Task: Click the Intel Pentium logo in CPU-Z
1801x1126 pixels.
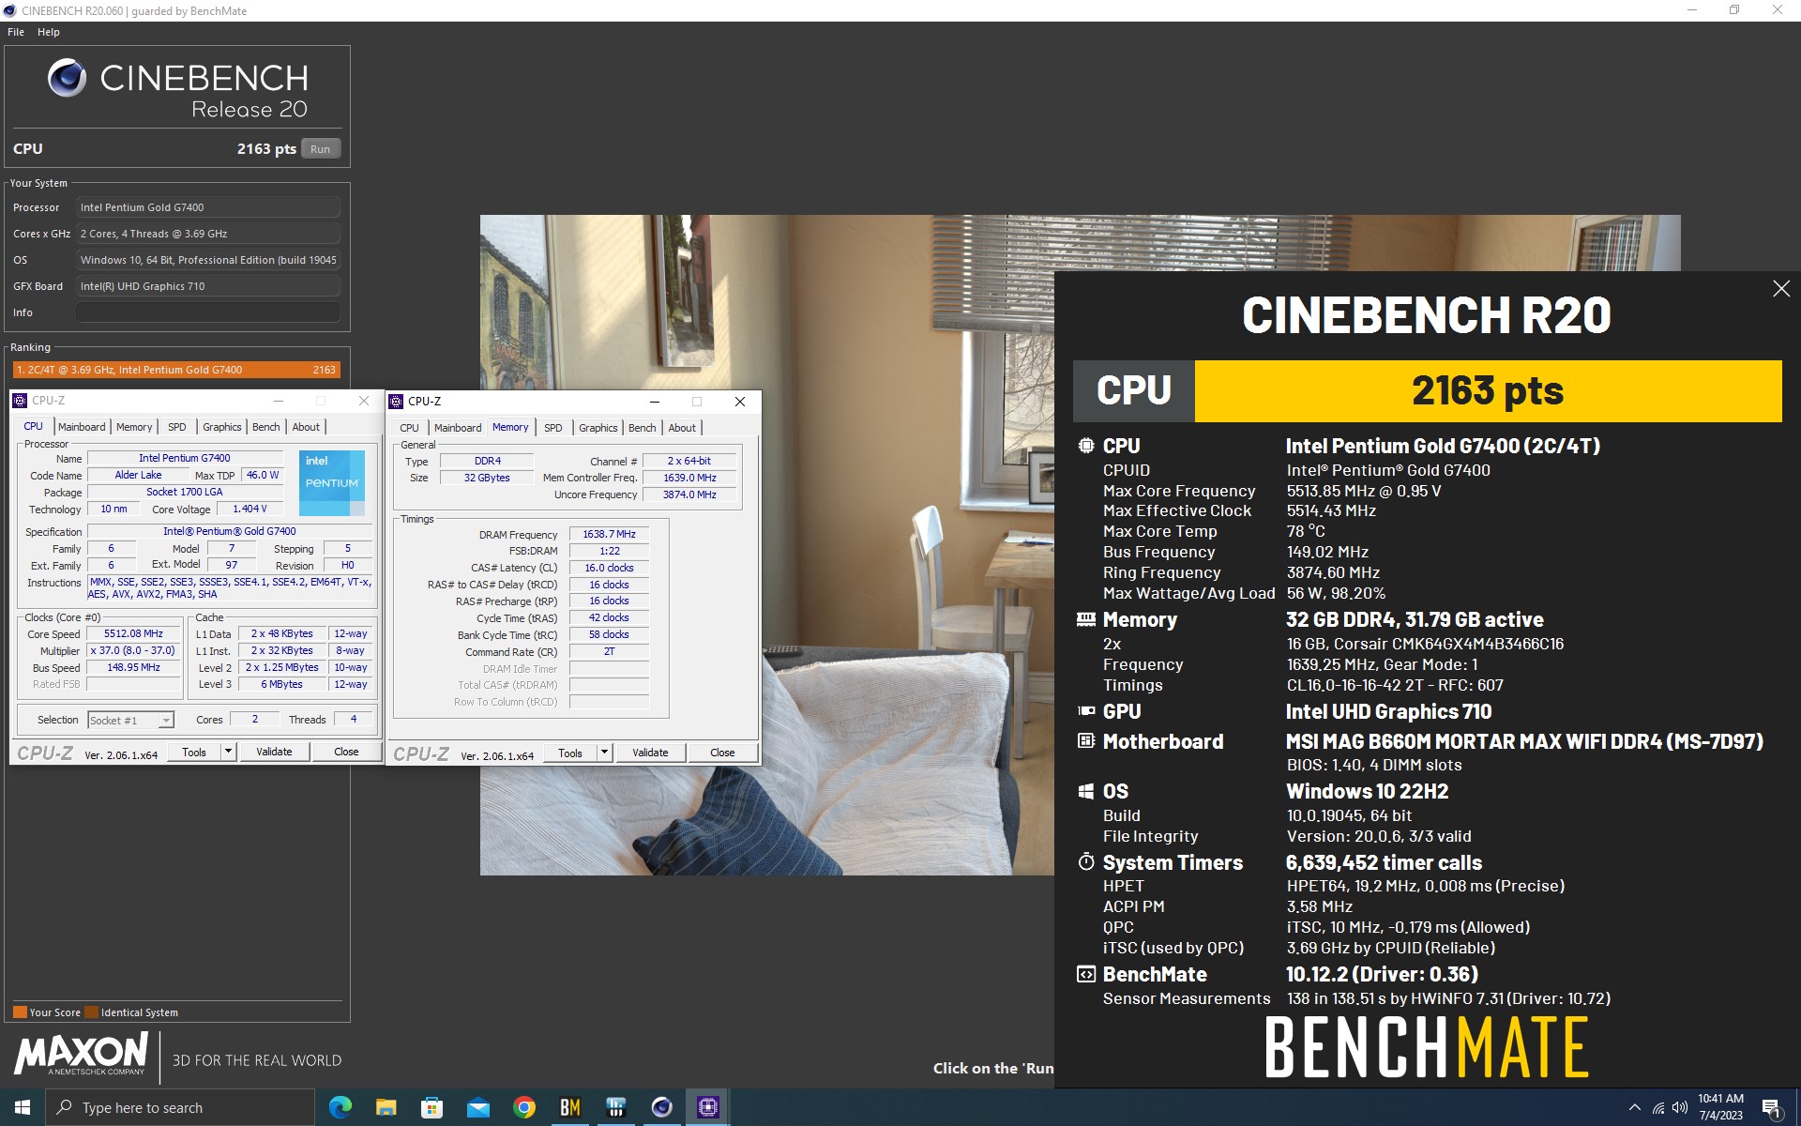Action: (x=332, y=483)
